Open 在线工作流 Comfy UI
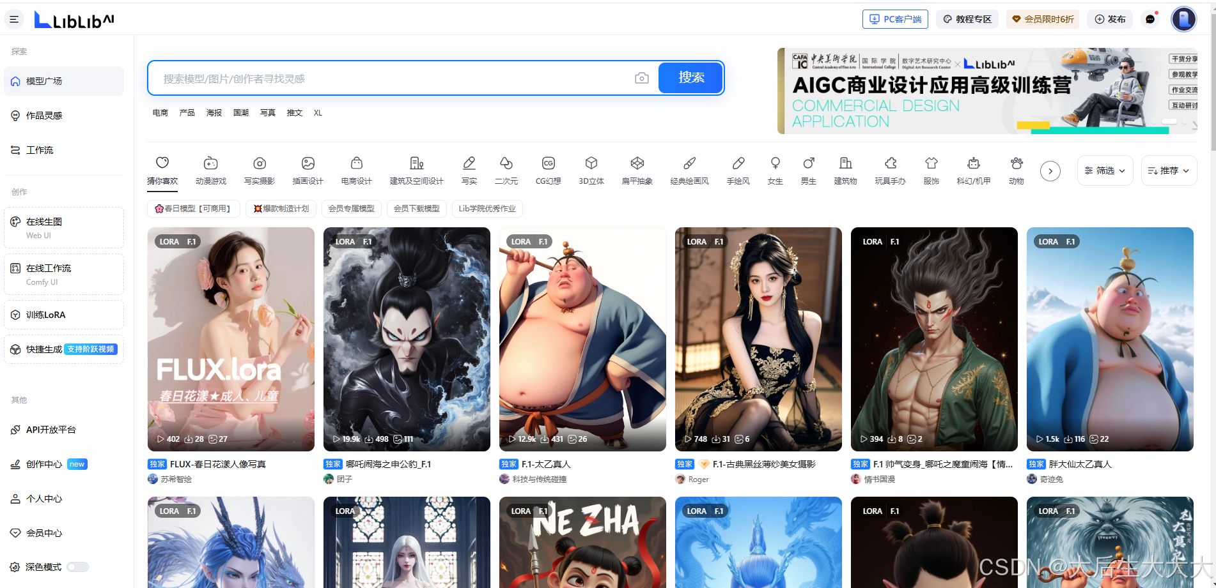Screen dimensions: 1216x588 64,274
